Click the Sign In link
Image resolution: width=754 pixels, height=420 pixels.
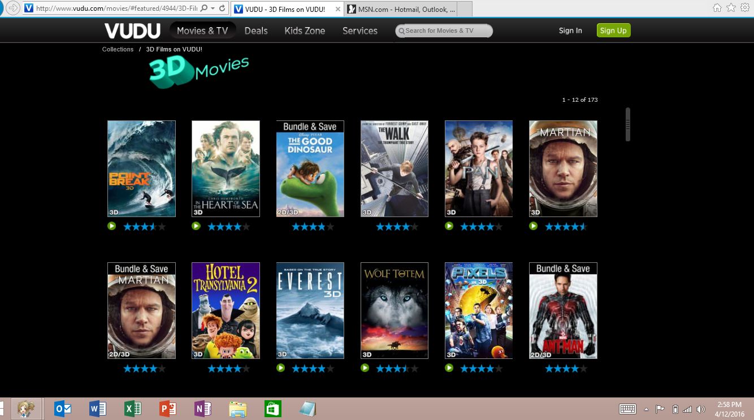click(570, 31)
